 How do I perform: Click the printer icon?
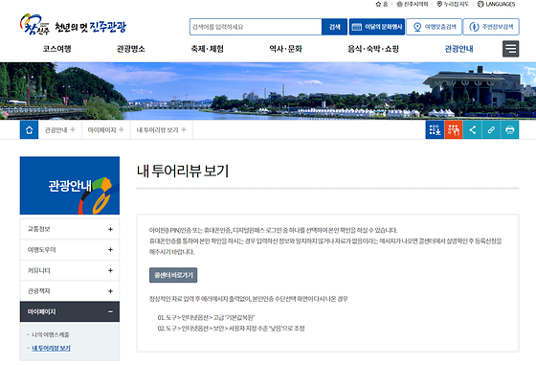pyautogui.click(x=509, y=129)
